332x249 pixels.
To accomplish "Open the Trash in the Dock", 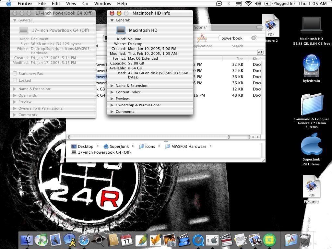I will coord(305,240).
